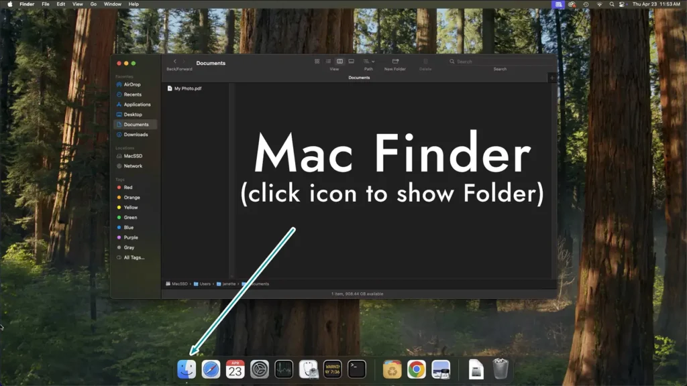Screen dimensions: 687x386
Task: Click the Back navigation button
Action: [174, 61]
